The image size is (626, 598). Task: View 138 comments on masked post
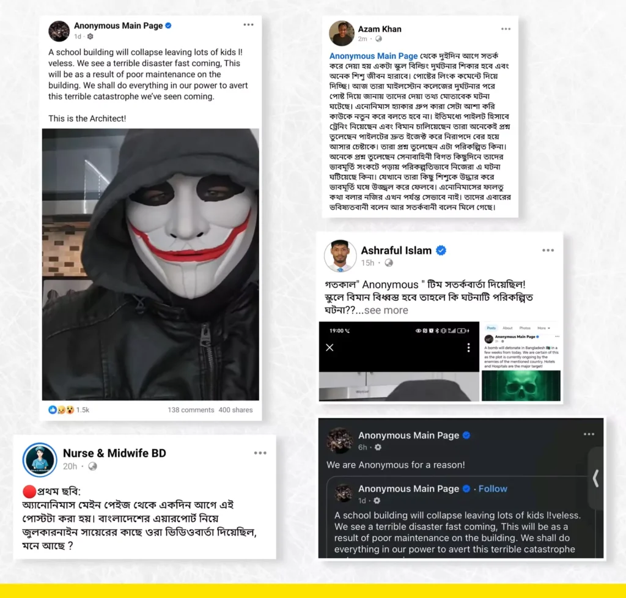[191, 410]
